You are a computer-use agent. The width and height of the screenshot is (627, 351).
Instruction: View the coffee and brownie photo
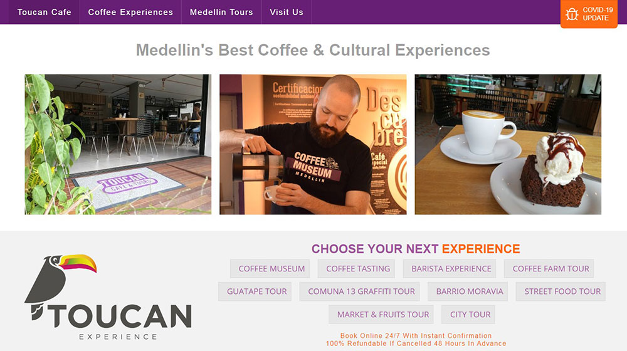(x=508, y=144)
